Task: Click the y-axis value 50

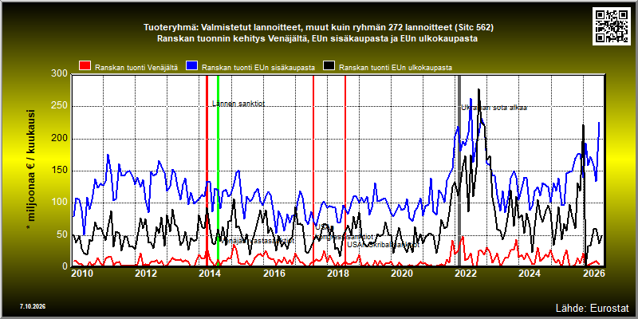Action: pyautogui.click(x=62, y=234)
